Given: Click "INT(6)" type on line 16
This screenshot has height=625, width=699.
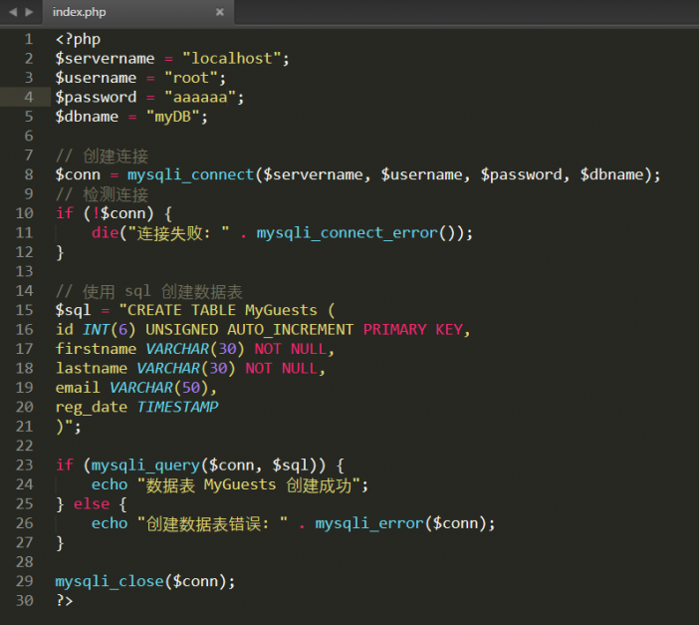Looking at the screenshot, I should point(110,330).
